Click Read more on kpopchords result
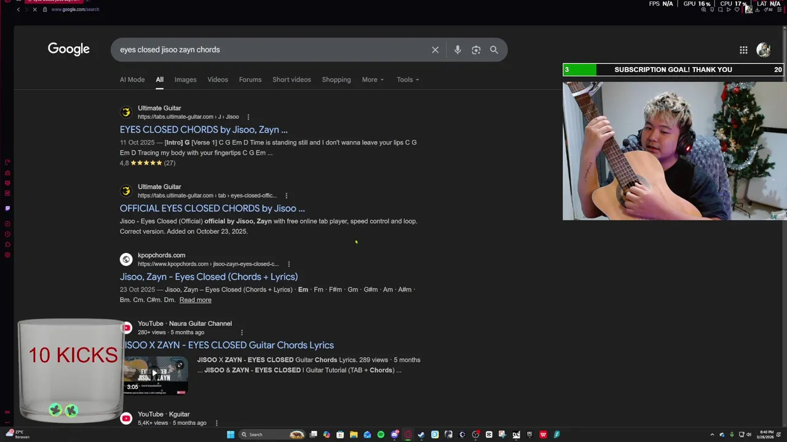Screen dimensions: 787x442 (195, 300)
